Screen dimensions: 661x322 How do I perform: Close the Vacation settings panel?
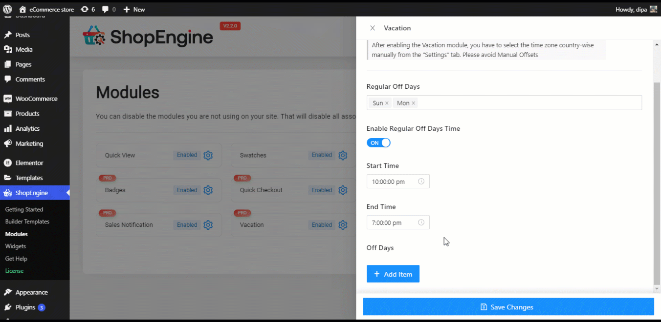(373, 28)
